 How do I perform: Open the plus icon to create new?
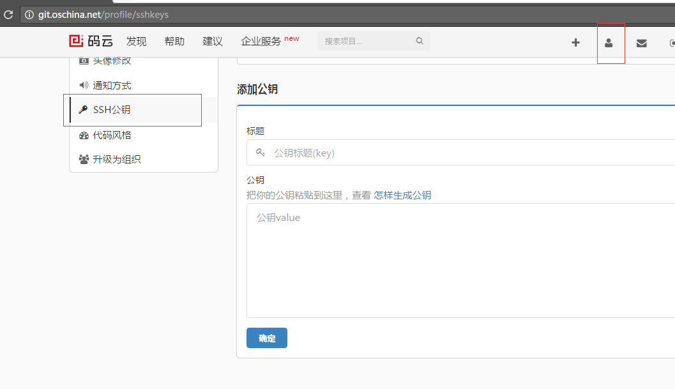[575, 43]
